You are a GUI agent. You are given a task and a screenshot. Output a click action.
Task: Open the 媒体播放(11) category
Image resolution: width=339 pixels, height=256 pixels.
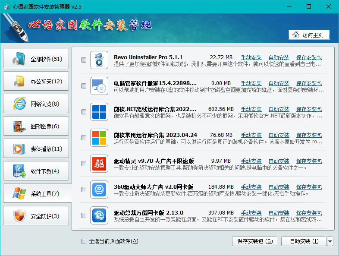click(36, 149)
